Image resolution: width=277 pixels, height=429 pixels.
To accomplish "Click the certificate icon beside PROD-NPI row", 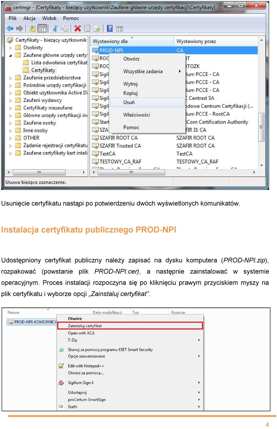I will pyautogui.click(x=95, y=50).
